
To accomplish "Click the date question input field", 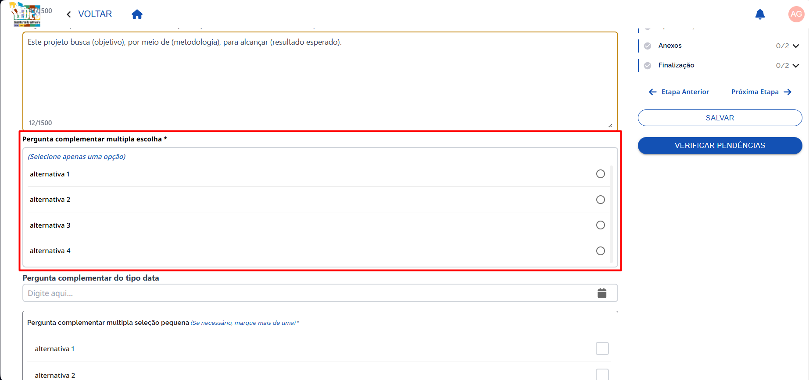I will coord(320,293).
